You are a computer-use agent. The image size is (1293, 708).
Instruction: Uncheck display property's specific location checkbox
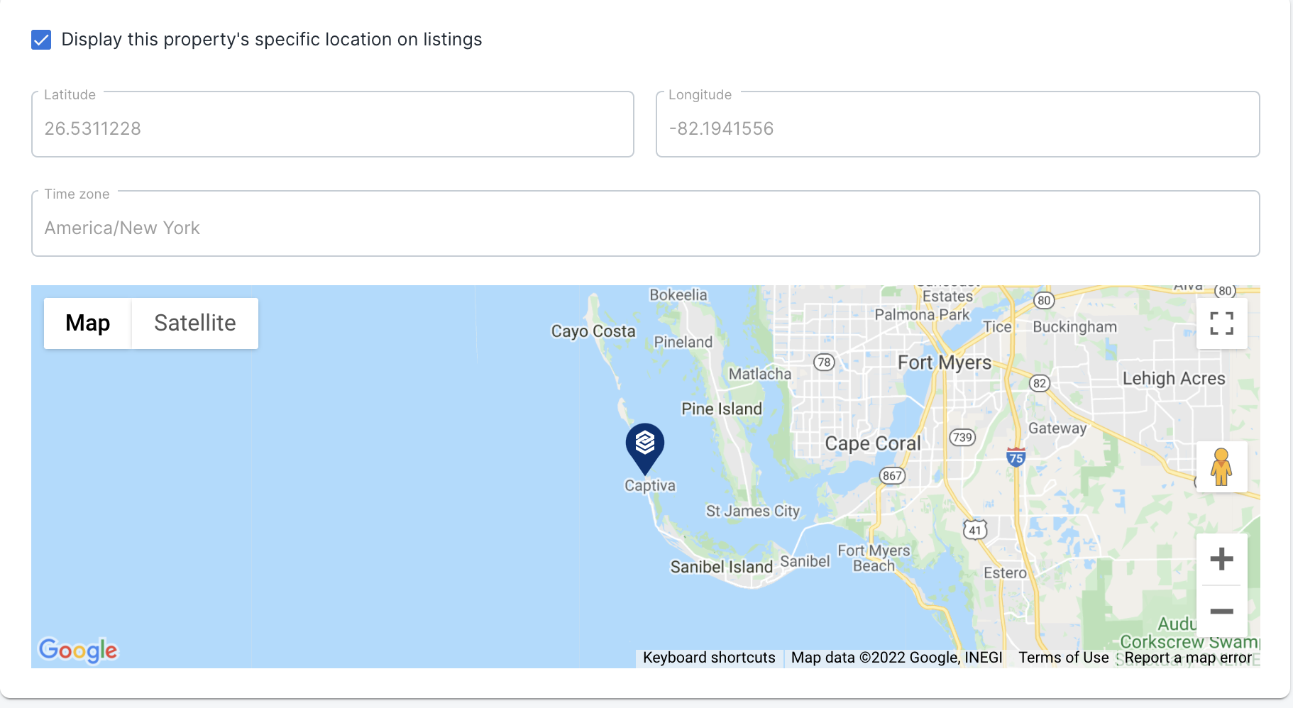41,40
